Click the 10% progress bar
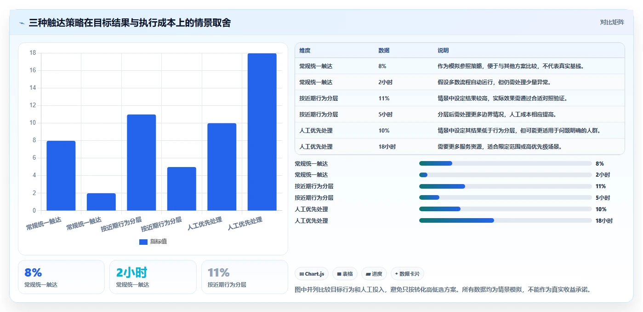Viewport: 643px width, 312px height. pyautogui.click(x=506, y=209)
